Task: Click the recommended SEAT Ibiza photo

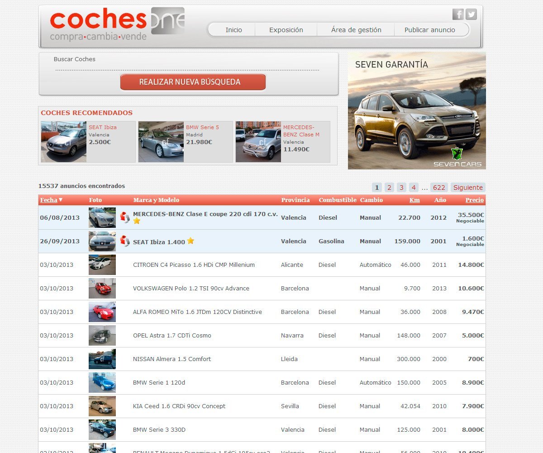Action: click(x=64, y=142)
